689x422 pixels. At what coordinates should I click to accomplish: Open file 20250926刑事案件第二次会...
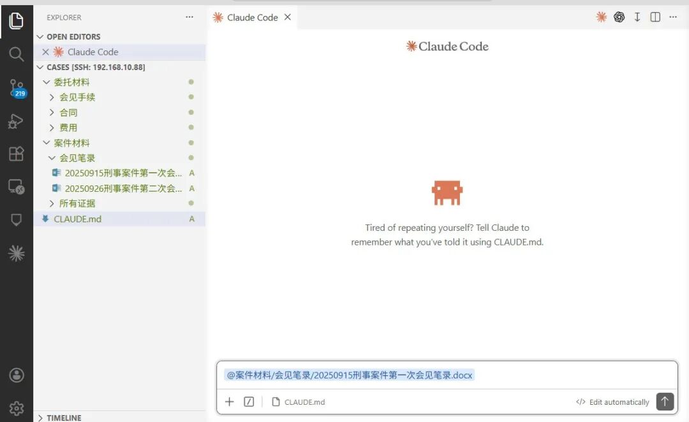coord(119,189)
